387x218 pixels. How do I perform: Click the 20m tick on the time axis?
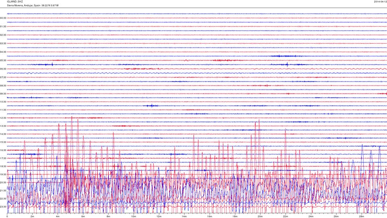(260, 216)
